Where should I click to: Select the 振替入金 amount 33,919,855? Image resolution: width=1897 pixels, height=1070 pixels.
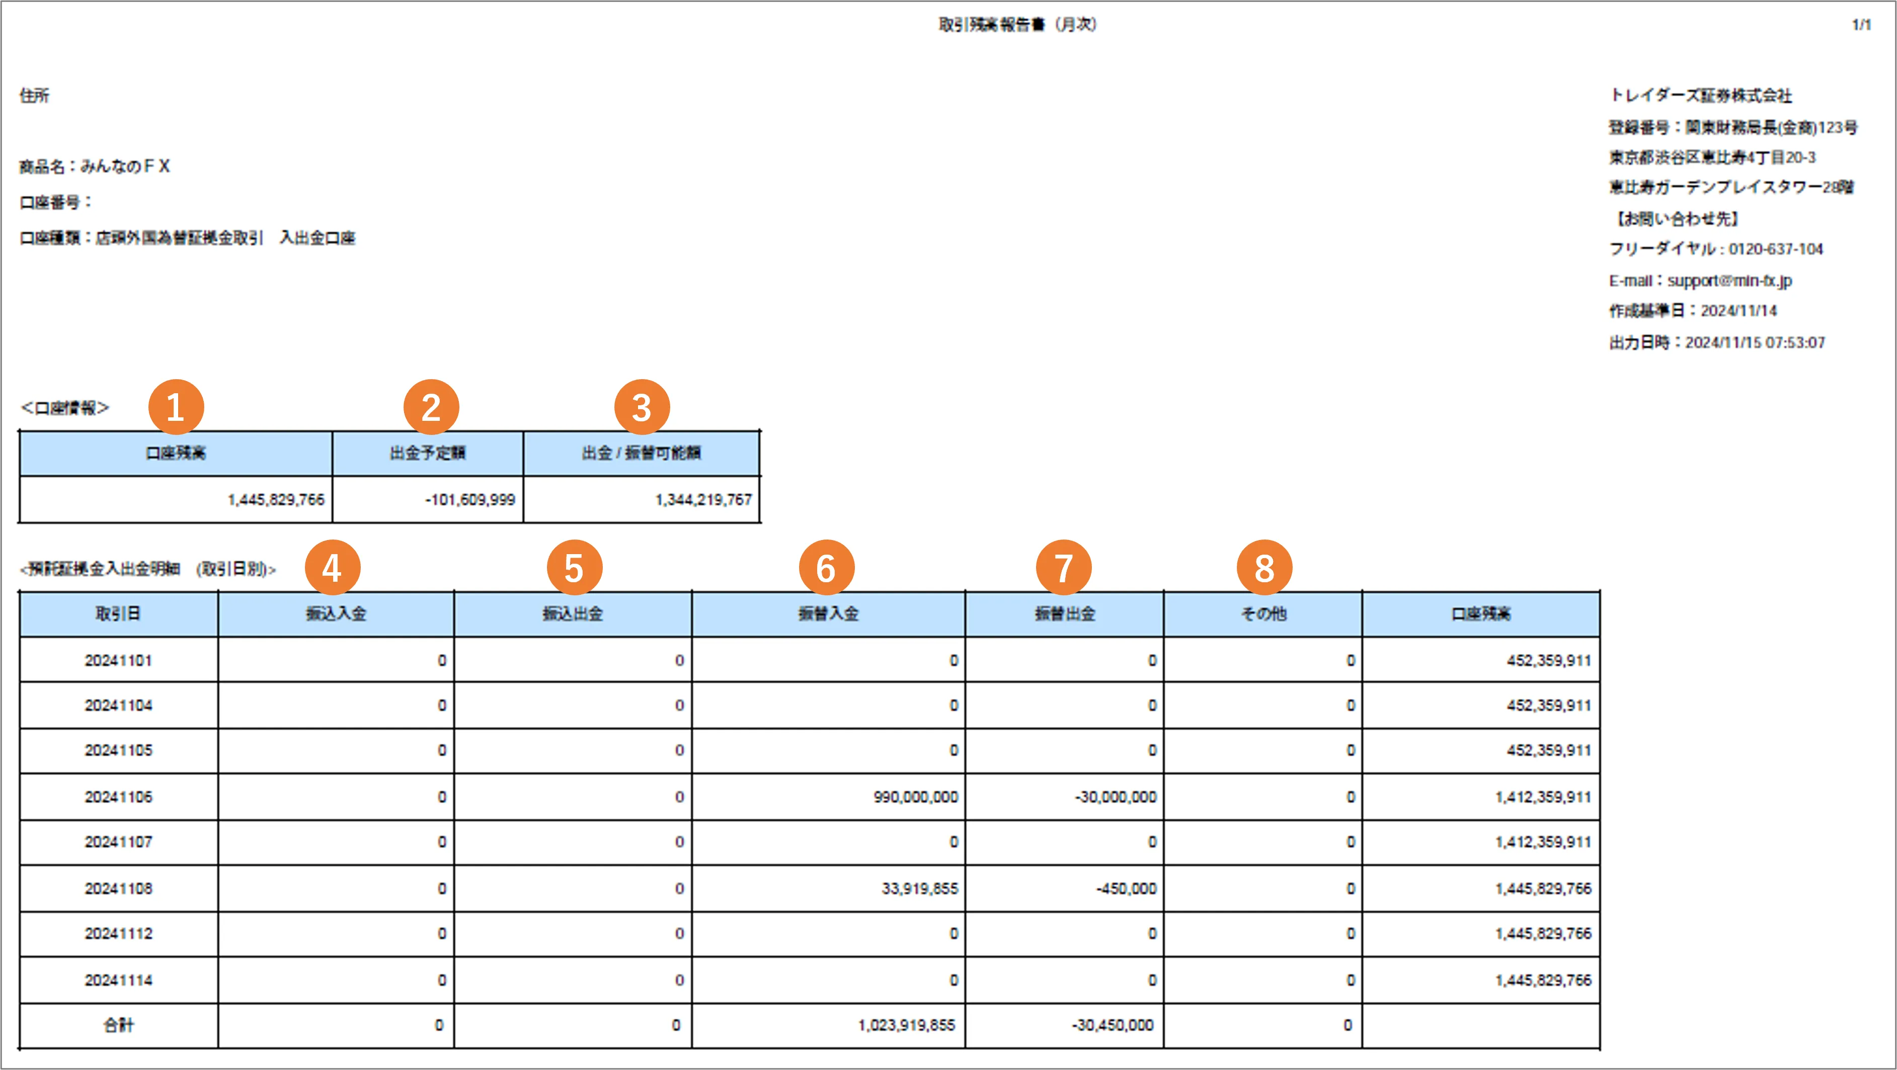920,889
